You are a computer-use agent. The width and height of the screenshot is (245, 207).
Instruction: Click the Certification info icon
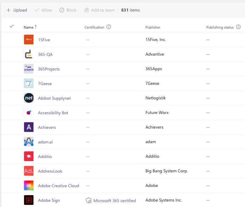[x=109, y=27]
